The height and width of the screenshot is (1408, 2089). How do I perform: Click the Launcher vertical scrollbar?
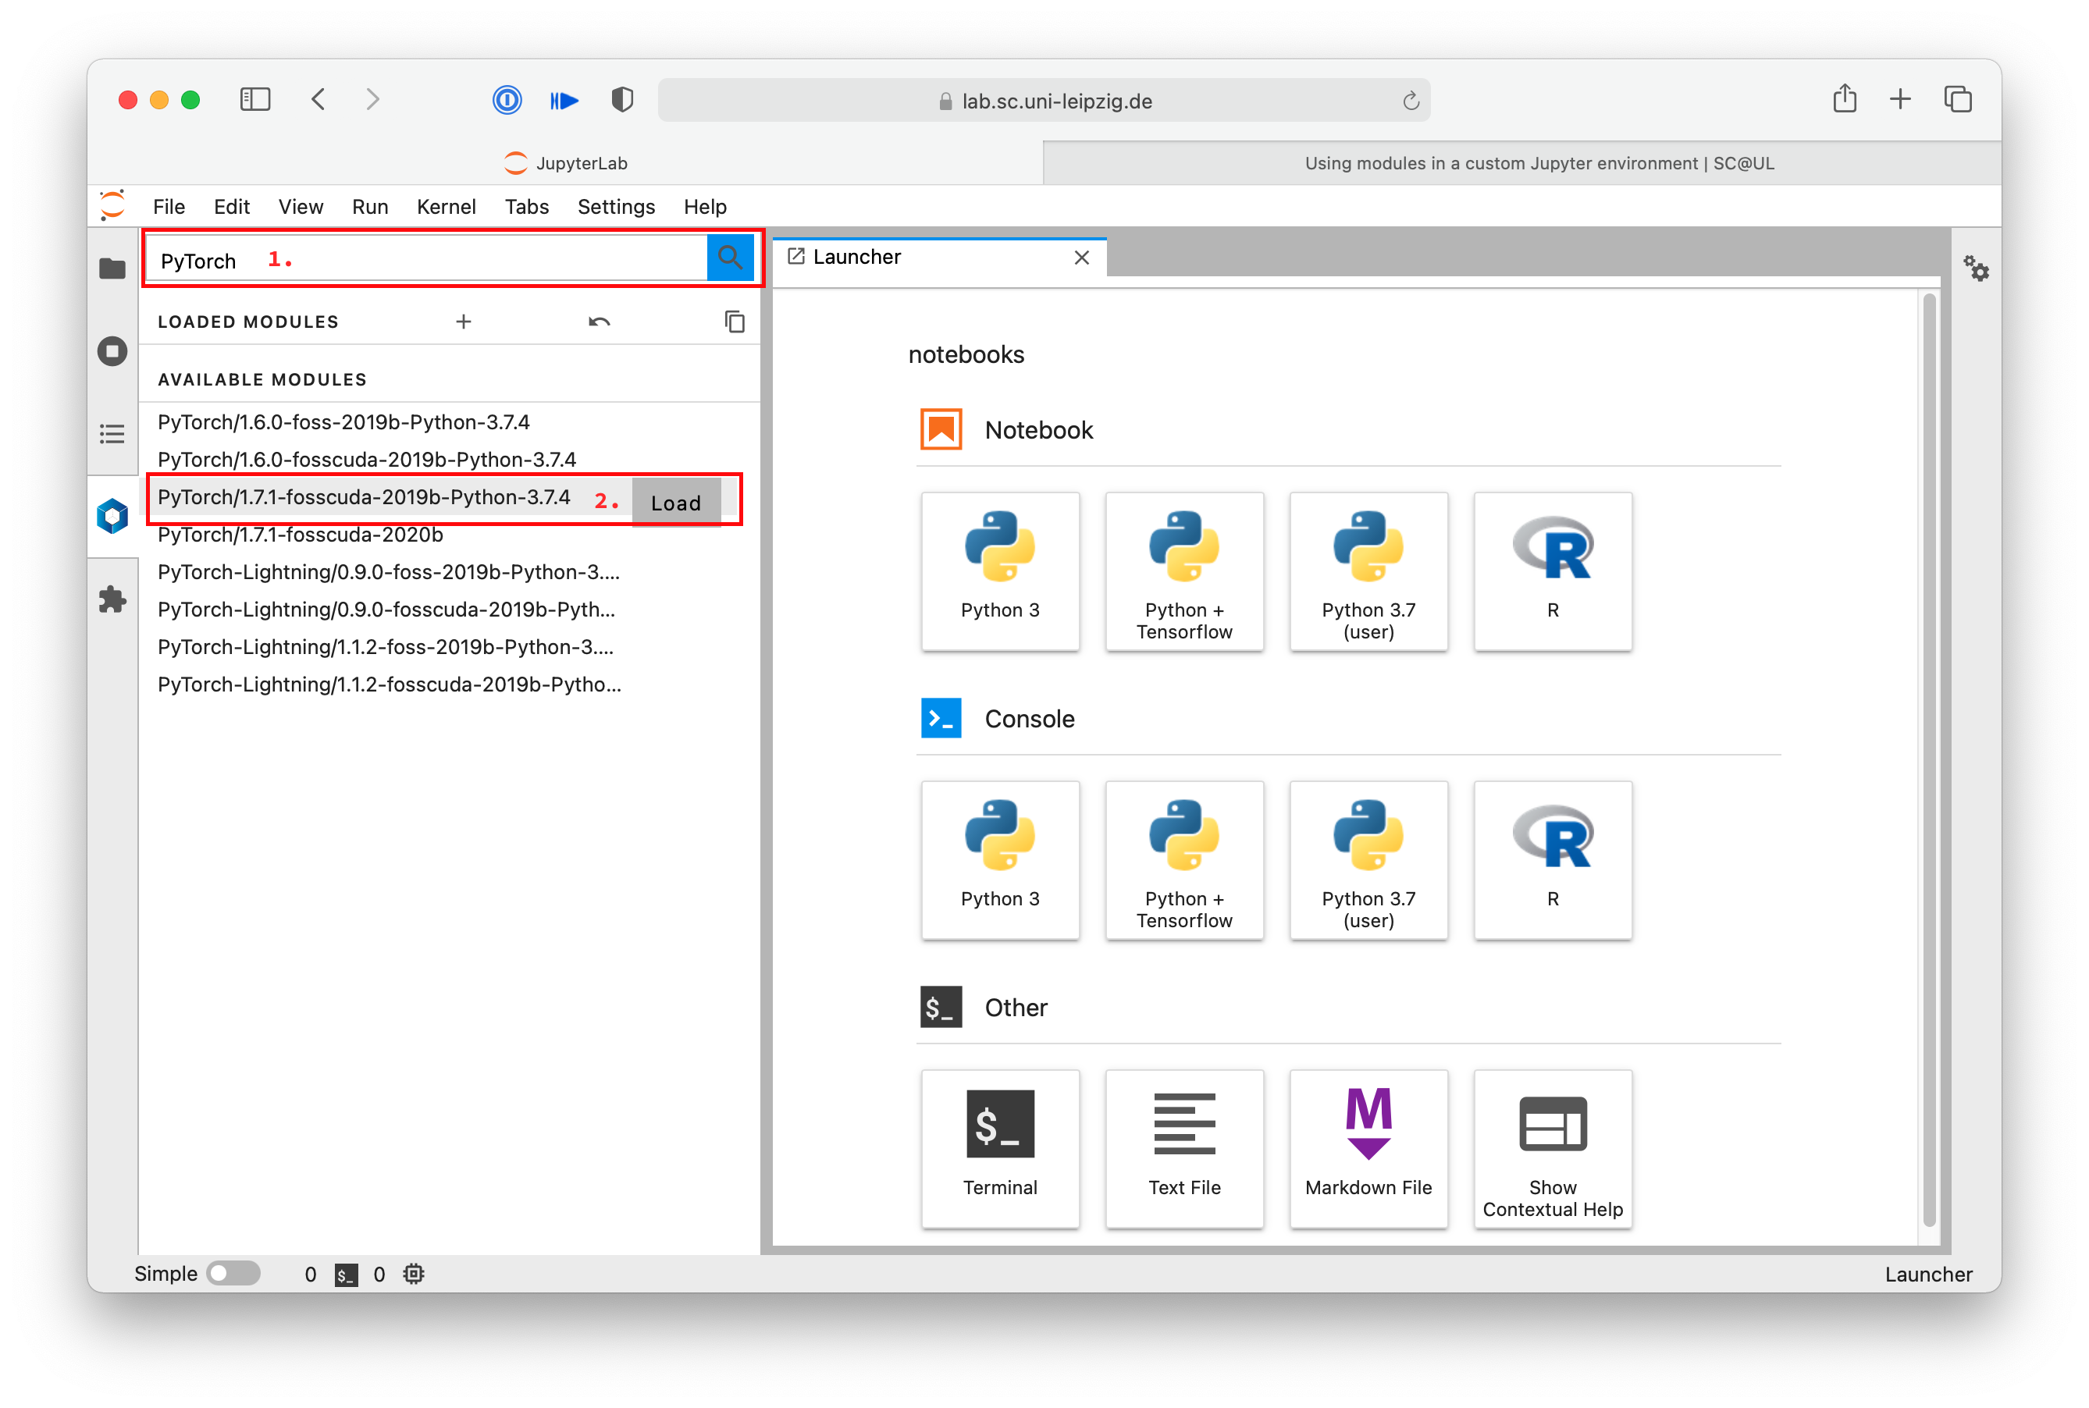pos(1928,759)
